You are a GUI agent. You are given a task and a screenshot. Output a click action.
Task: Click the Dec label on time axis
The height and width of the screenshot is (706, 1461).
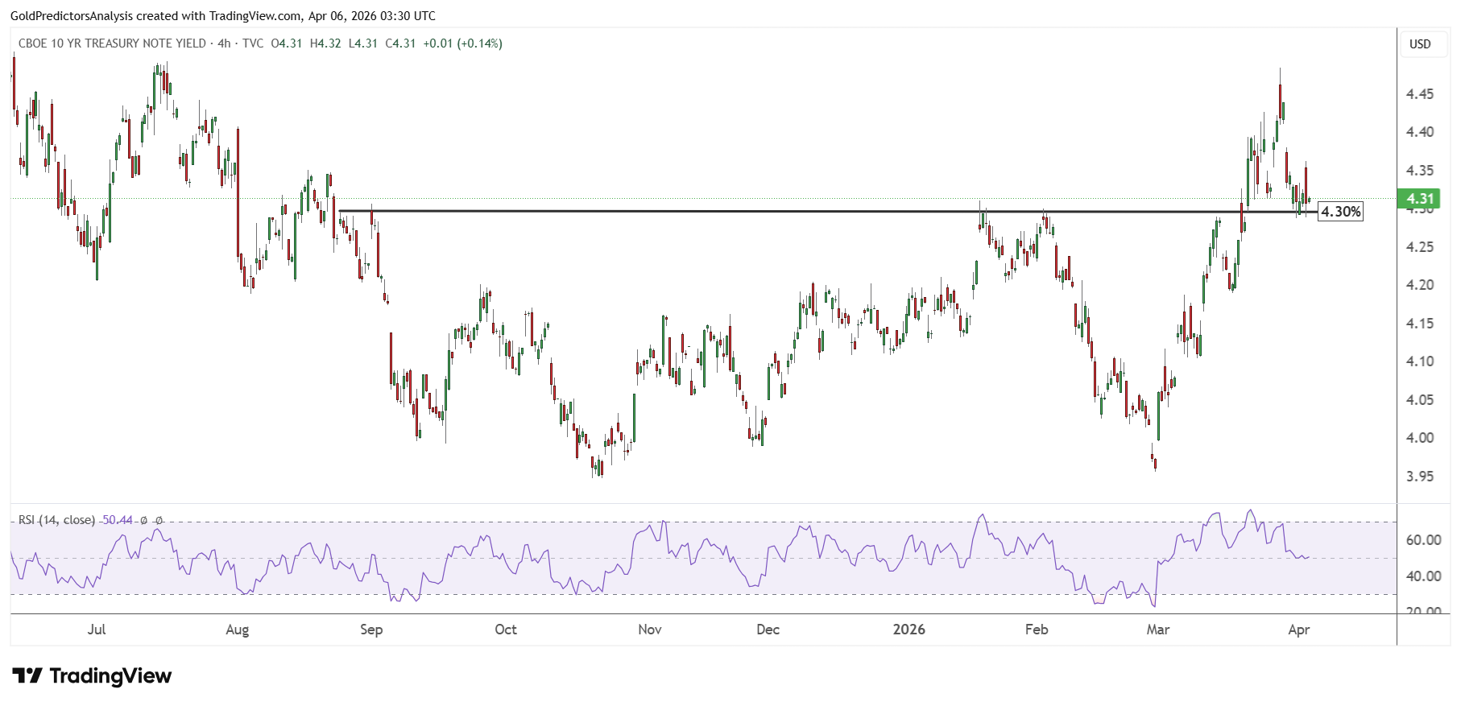point(768,630)
